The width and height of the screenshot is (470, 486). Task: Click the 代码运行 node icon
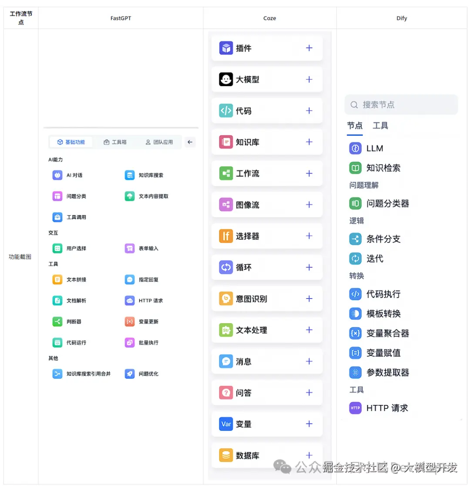(57, 342)
